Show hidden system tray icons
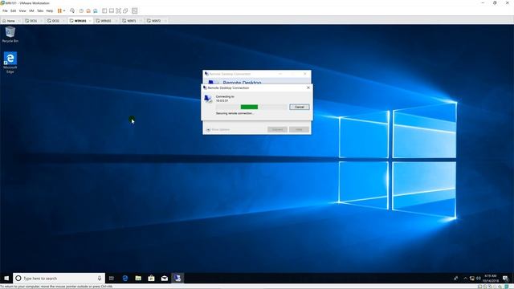This screenshot has width=514, height=289. (466, 279)
